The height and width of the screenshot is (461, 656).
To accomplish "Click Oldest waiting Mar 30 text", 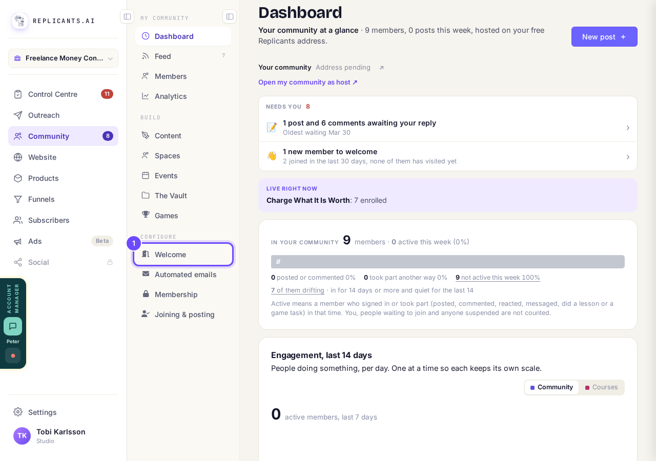I will point(317,133).
